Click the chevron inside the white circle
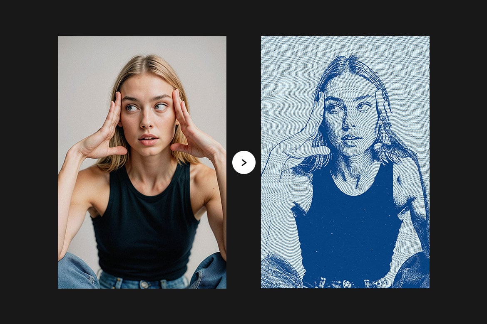 pyautogui.click(x=244, y=162)
